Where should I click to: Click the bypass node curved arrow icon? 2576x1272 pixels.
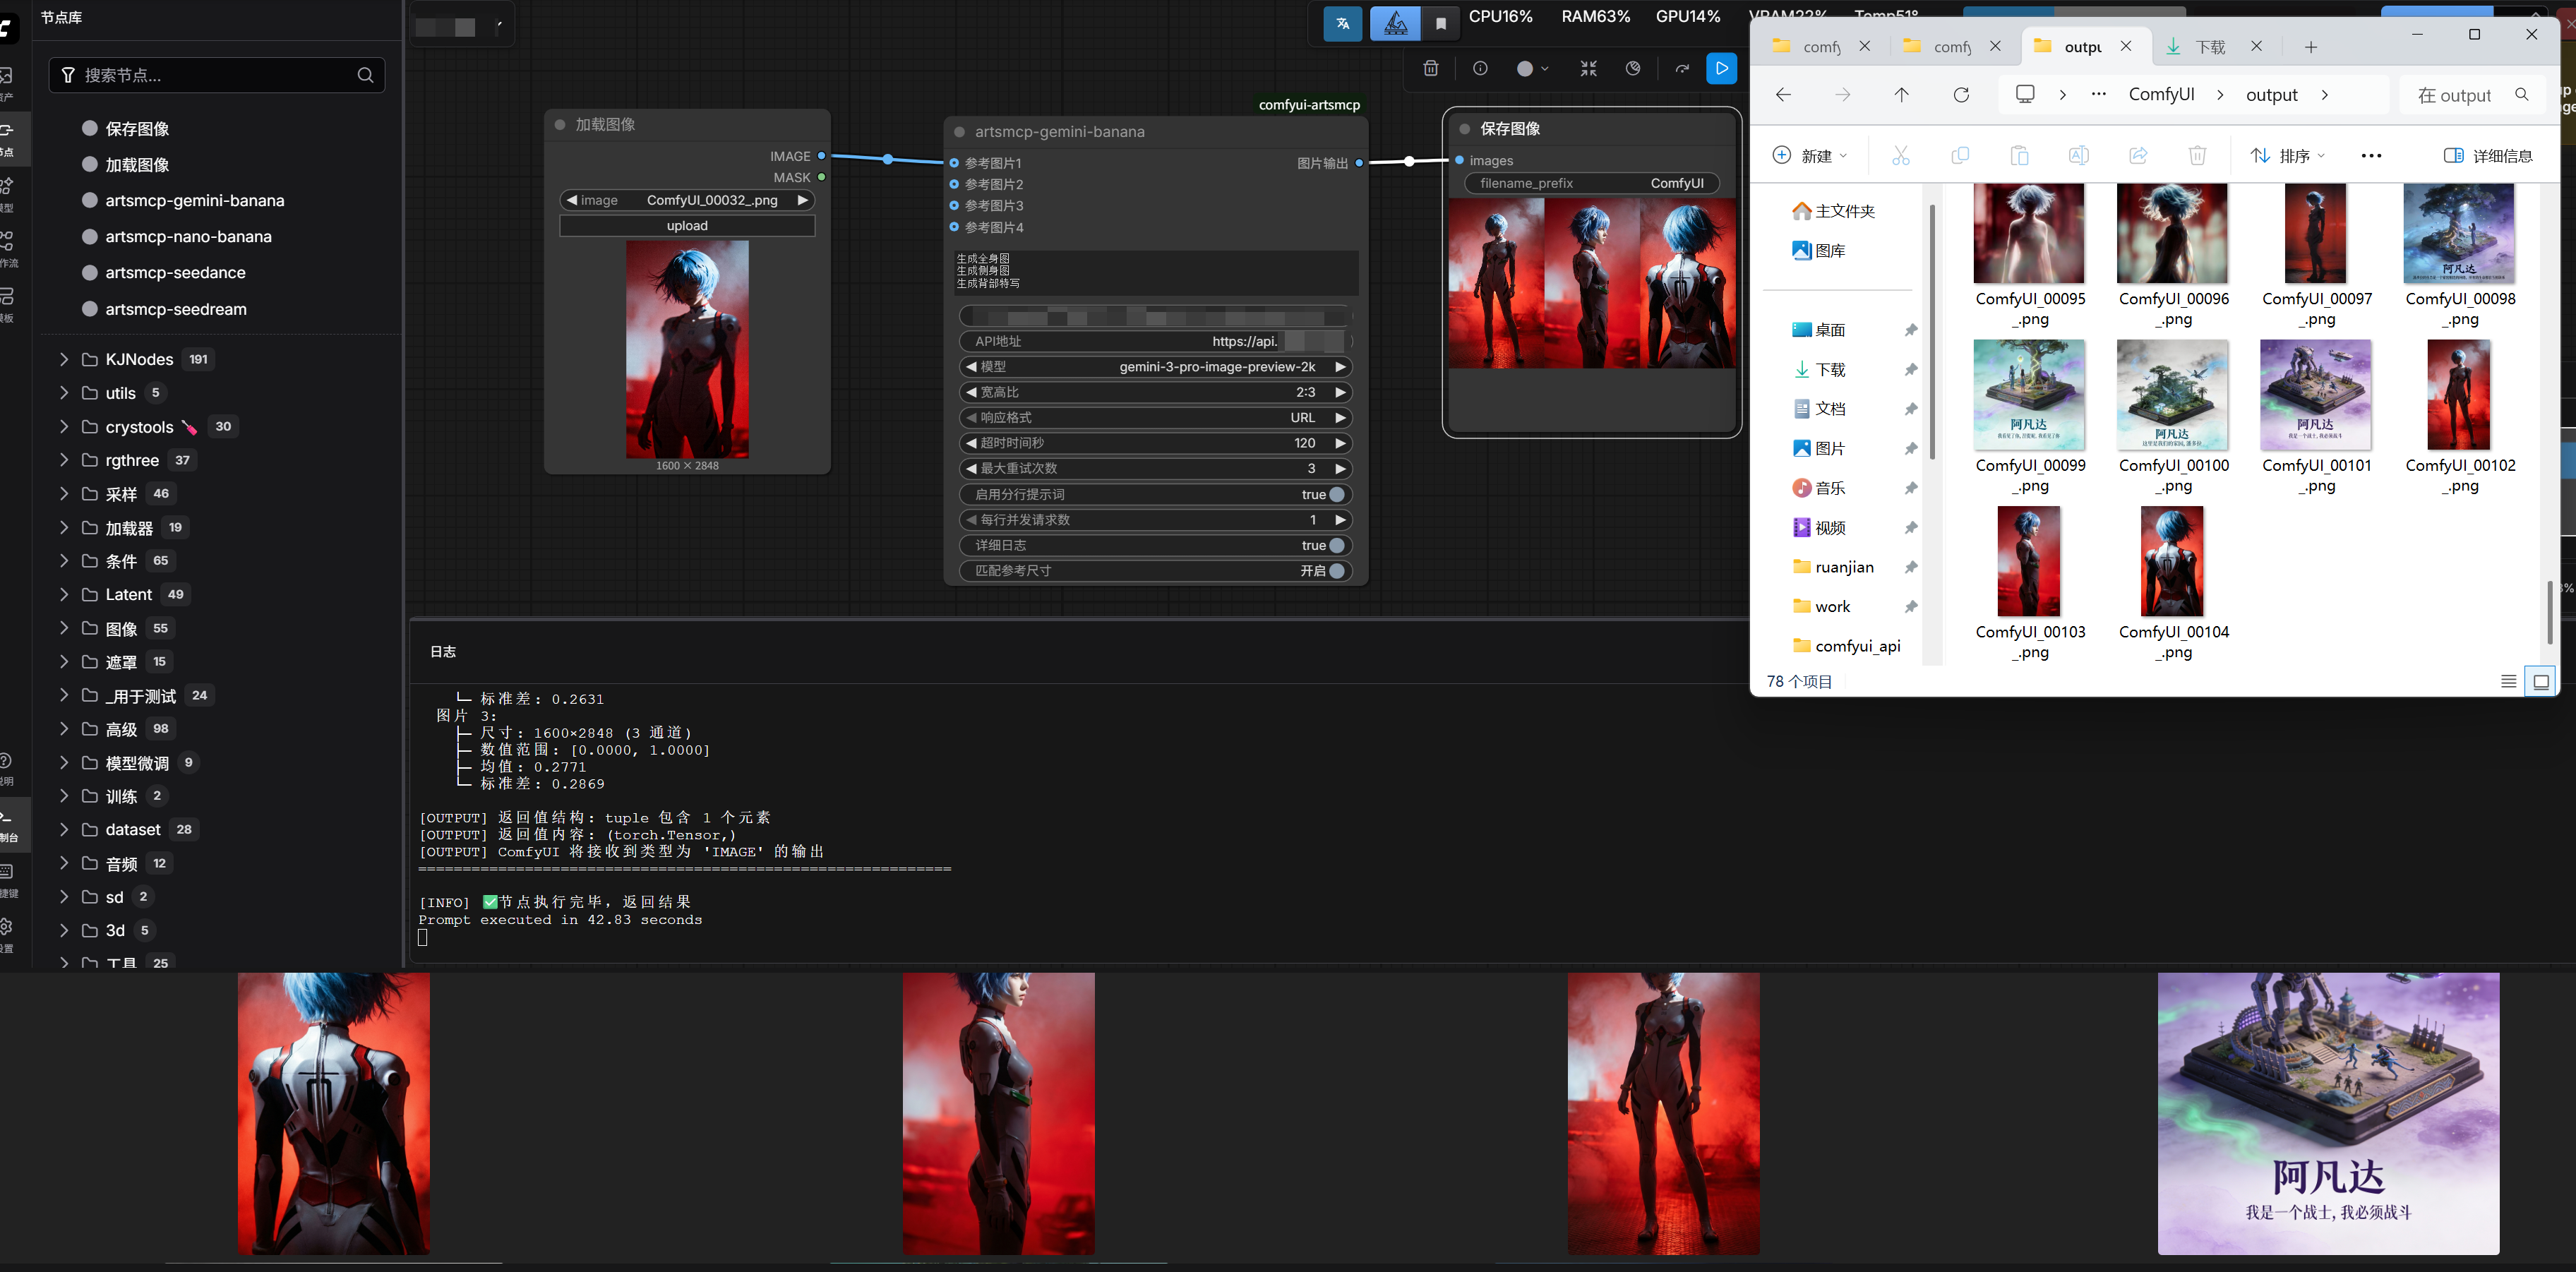[x=1682, y=68]
